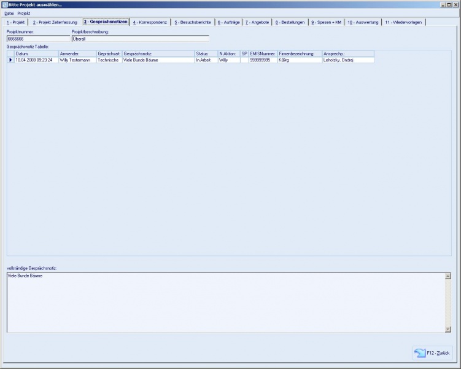Click the Status column header
This screenshot has width=461, height=369.
click(206, 54)
